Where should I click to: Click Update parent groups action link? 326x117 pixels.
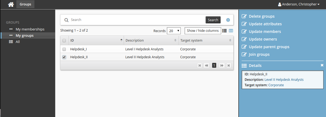269,47
